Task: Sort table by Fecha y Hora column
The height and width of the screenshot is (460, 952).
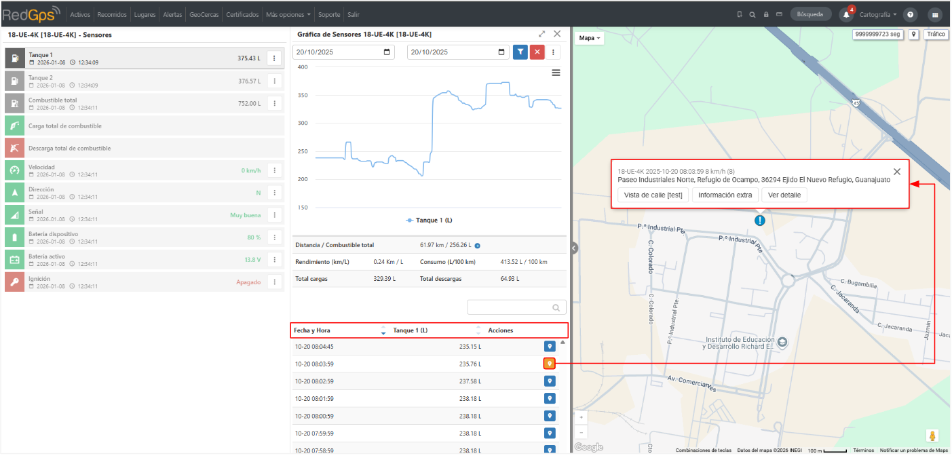Action: (x=339, y=330)
